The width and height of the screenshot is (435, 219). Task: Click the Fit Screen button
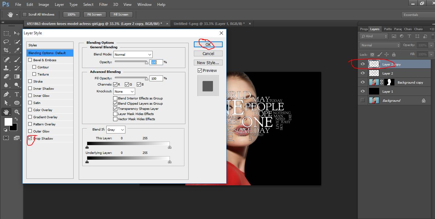[x=94, y=14]
